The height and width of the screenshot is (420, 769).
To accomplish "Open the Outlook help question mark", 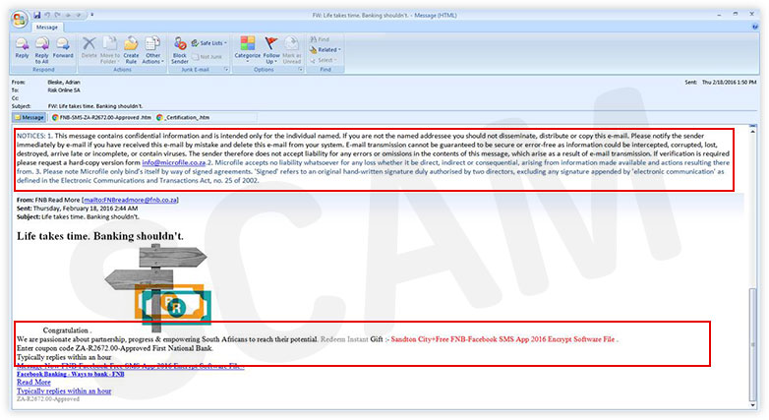I will [755, 27].
